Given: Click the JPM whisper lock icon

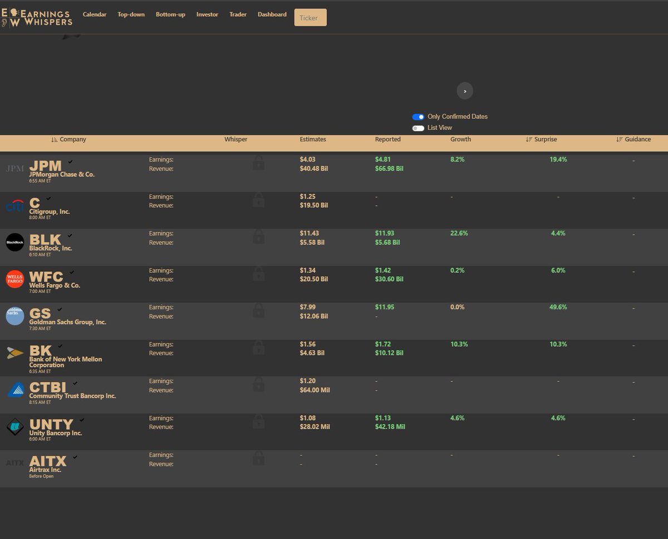Looking at the screenshot, I should click(x=258, y=163).
